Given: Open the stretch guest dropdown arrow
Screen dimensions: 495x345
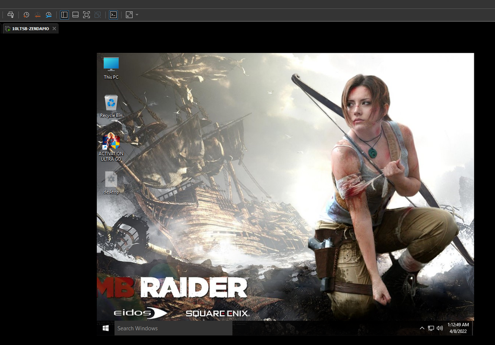Looking at the screenshot, I should coord(136,15).
